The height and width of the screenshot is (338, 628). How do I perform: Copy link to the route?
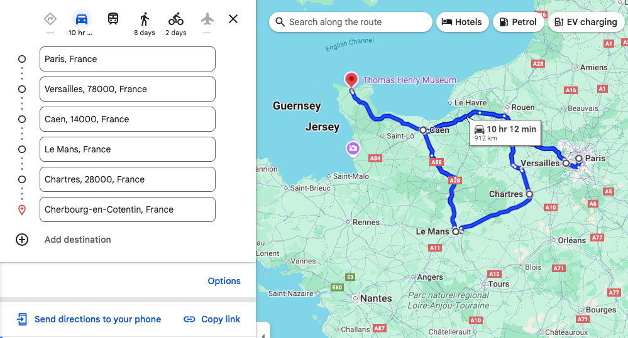pyautogui.click(x=212, y=319)
